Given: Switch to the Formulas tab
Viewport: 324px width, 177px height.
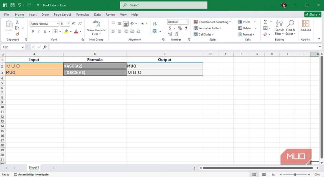Looking at the screenshot, I should [x=82, y=14].
